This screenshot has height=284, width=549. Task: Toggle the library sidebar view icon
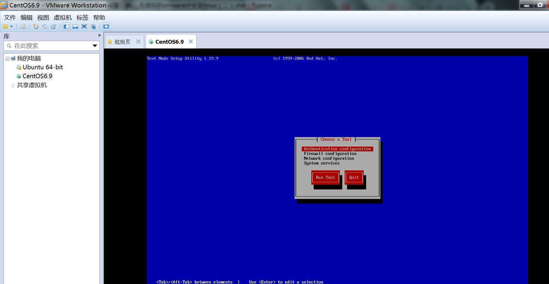pos(66,26)
